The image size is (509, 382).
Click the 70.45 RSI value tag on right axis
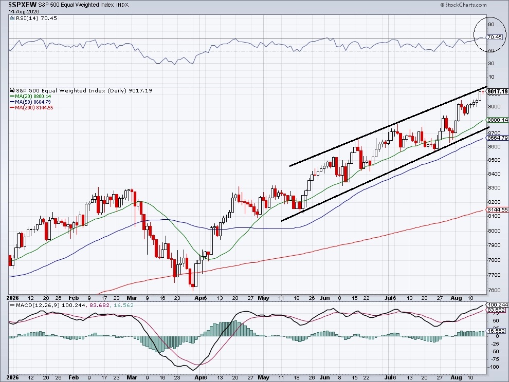[495, 37]
